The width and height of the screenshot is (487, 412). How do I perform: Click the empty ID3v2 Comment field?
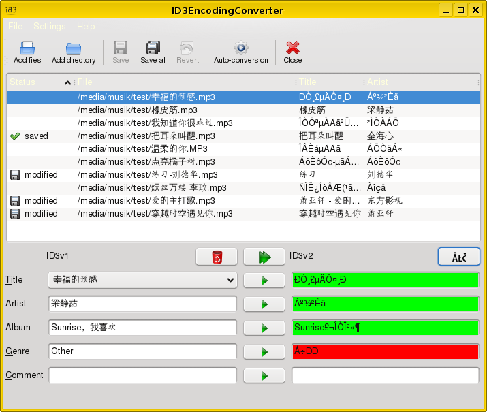pyautogui.click(x=386, y=375)
